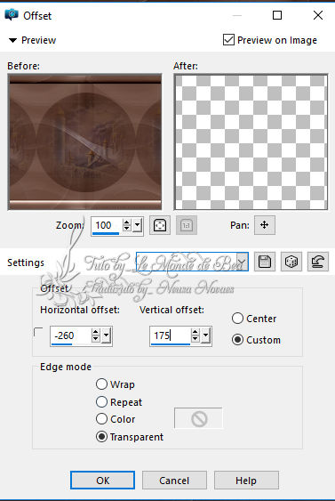Screen dimensions: 335x501
Task: Click the Randomize parameters dice icon
Action: (x=291, y=262)
